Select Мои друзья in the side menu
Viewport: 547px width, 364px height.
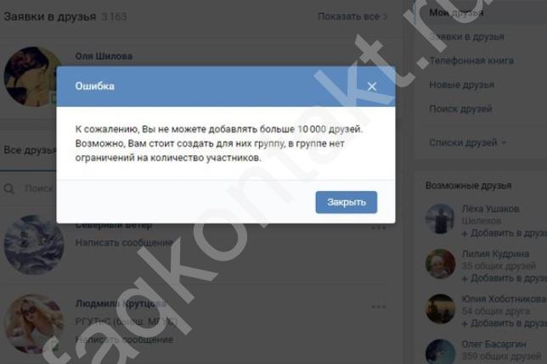456,13
